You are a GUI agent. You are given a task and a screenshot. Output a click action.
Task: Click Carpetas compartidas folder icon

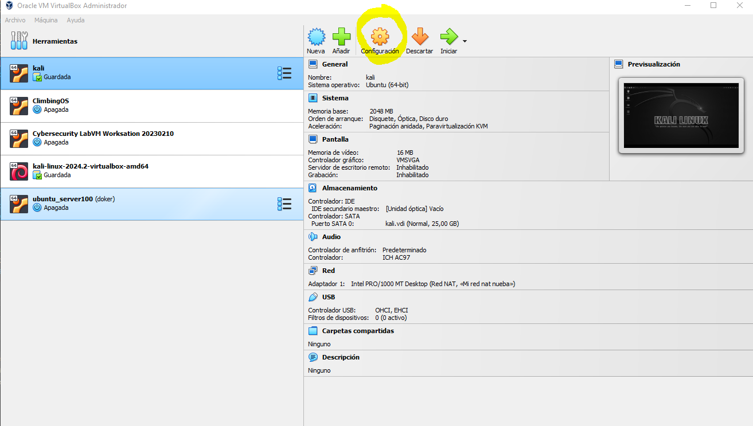click(313, 331)
